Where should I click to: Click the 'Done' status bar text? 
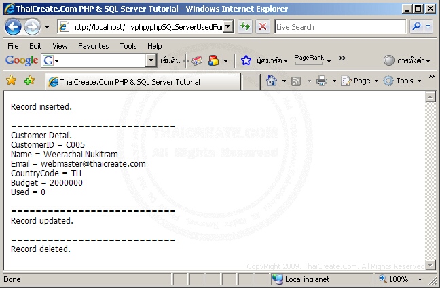point(12,279)
